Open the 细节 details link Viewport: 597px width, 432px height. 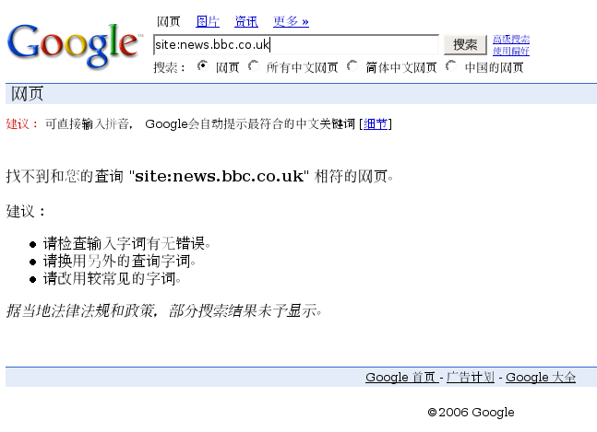(376, 124)
